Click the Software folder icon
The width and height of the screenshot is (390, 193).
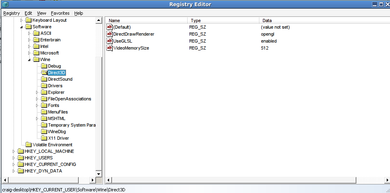tap(29, 27)
